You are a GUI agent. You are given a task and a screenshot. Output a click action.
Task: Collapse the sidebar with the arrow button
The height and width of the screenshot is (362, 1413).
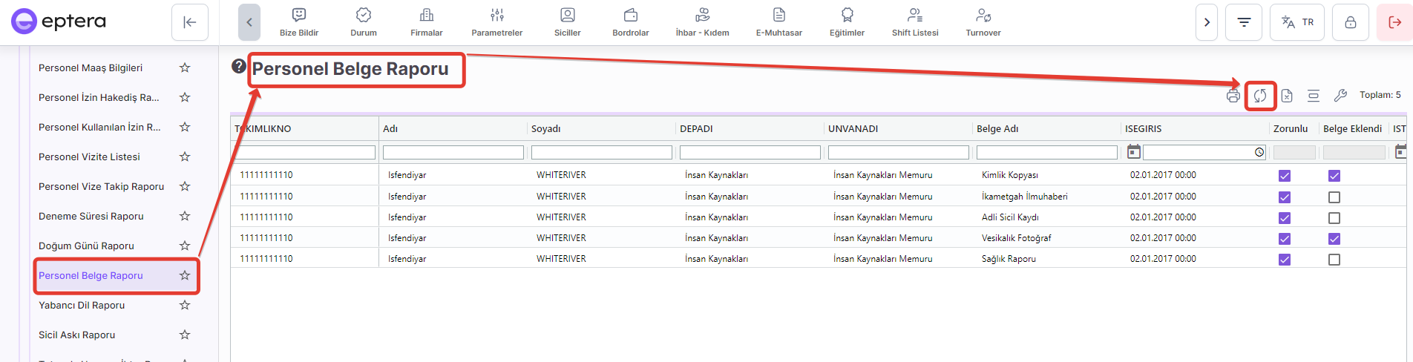click(190, 22)
